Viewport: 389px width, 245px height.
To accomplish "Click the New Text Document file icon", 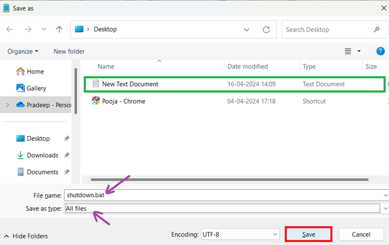I will click(95, 84).
